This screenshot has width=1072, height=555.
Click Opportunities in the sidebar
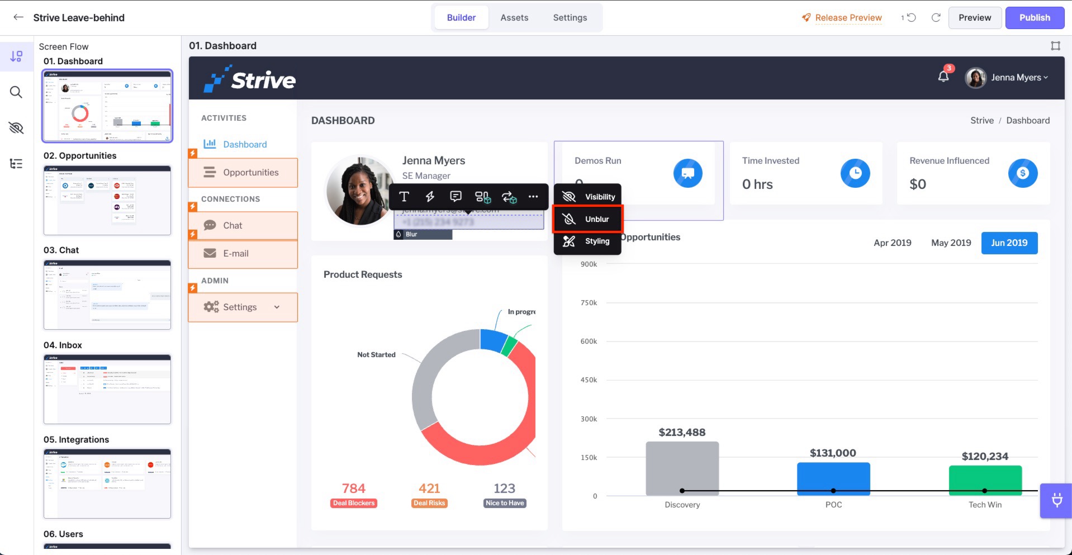click(243, 172)
